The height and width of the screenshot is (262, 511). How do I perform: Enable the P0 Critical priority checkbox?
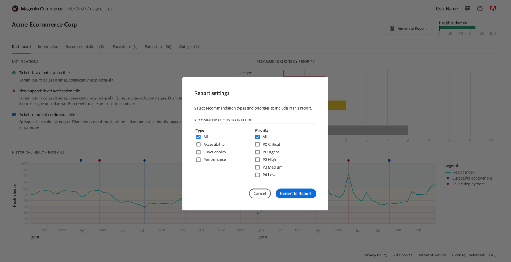(x=257, y=145)
